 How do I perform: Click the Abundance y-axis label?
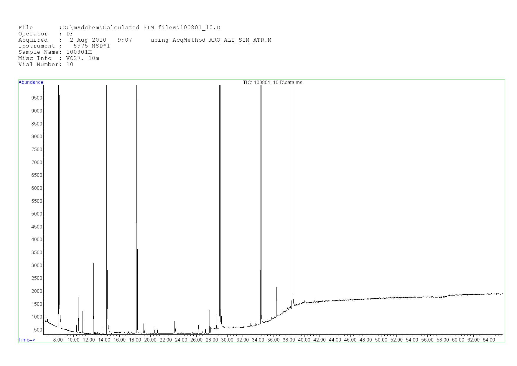coord(31,82)
